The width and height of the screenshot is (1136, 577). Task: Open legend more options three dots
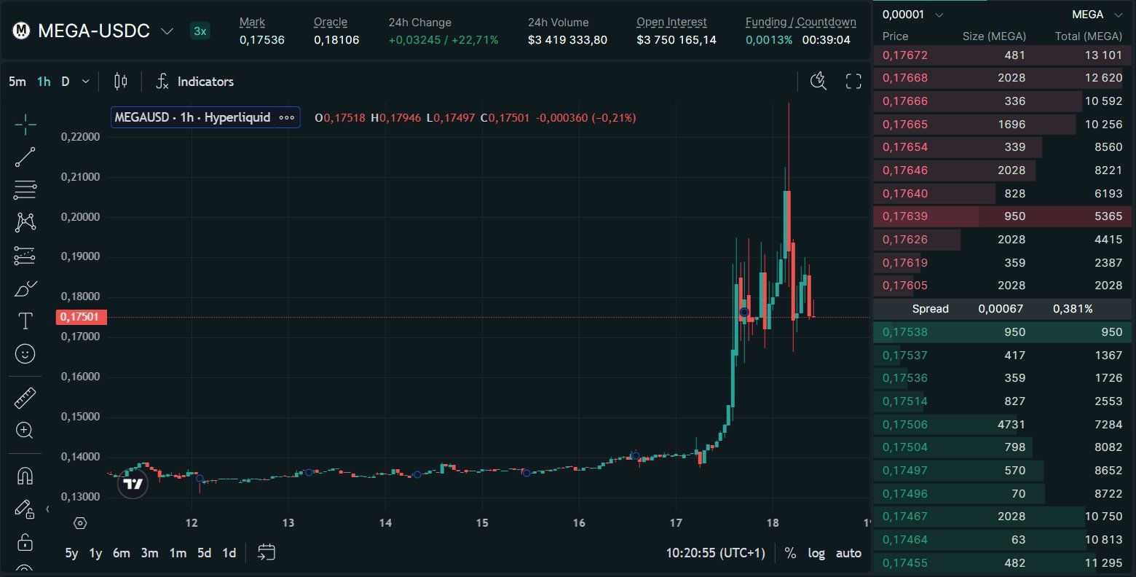[287, 117]
